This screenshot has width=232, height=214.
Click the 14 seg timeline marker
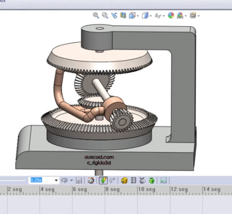(x=212, y=189)
